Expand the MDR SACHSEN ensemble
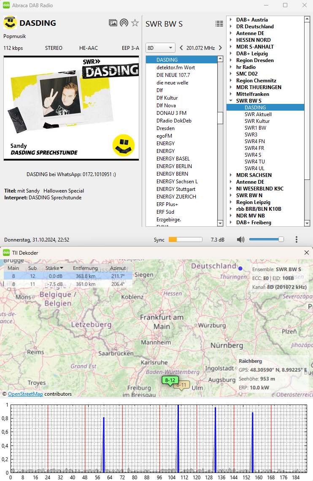The height and width of the screenshot is (481, 313). coord(231,175)
